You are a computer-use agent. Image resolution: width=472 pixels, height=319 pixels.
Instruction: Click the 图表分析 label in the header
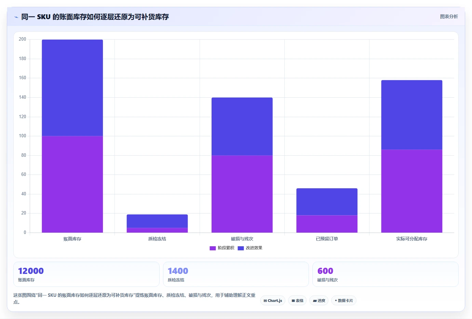tap(449, 16)
